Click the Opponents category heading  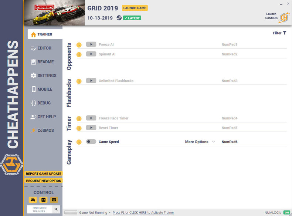(x=69, y=57)
